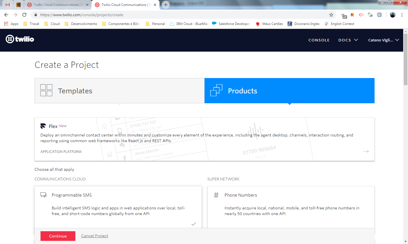The width and height of the screenshot is (408, 244).
Task: Click the Programmable SMS chat icon
Action: (43, 195)
